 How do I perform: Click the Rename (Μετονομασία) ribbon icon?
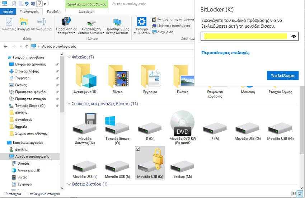coord(41,22)
